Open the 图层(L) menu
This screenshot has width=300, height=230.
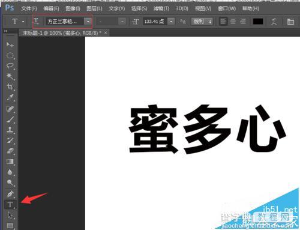click(94, 8)
